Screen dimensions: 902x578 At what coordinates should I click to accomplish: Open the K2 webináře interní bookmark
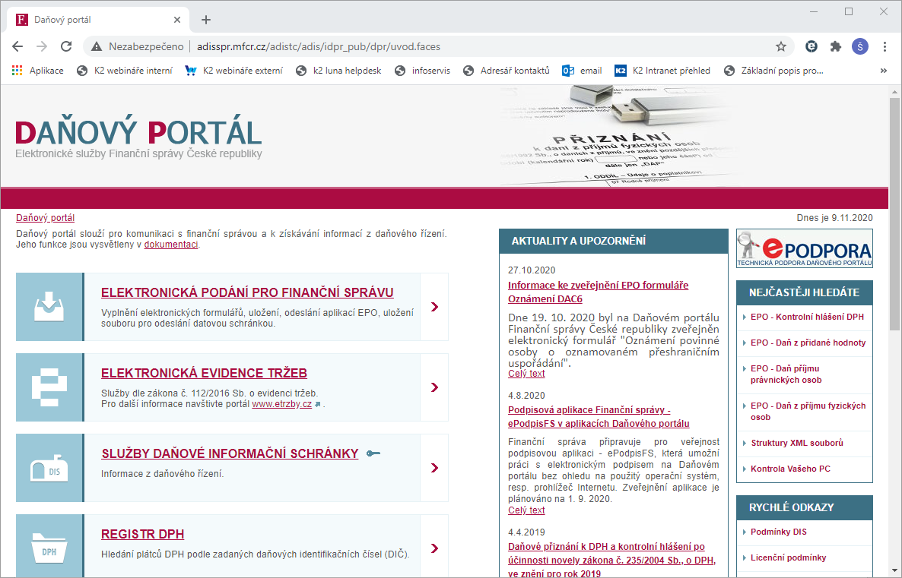(125, 71)
